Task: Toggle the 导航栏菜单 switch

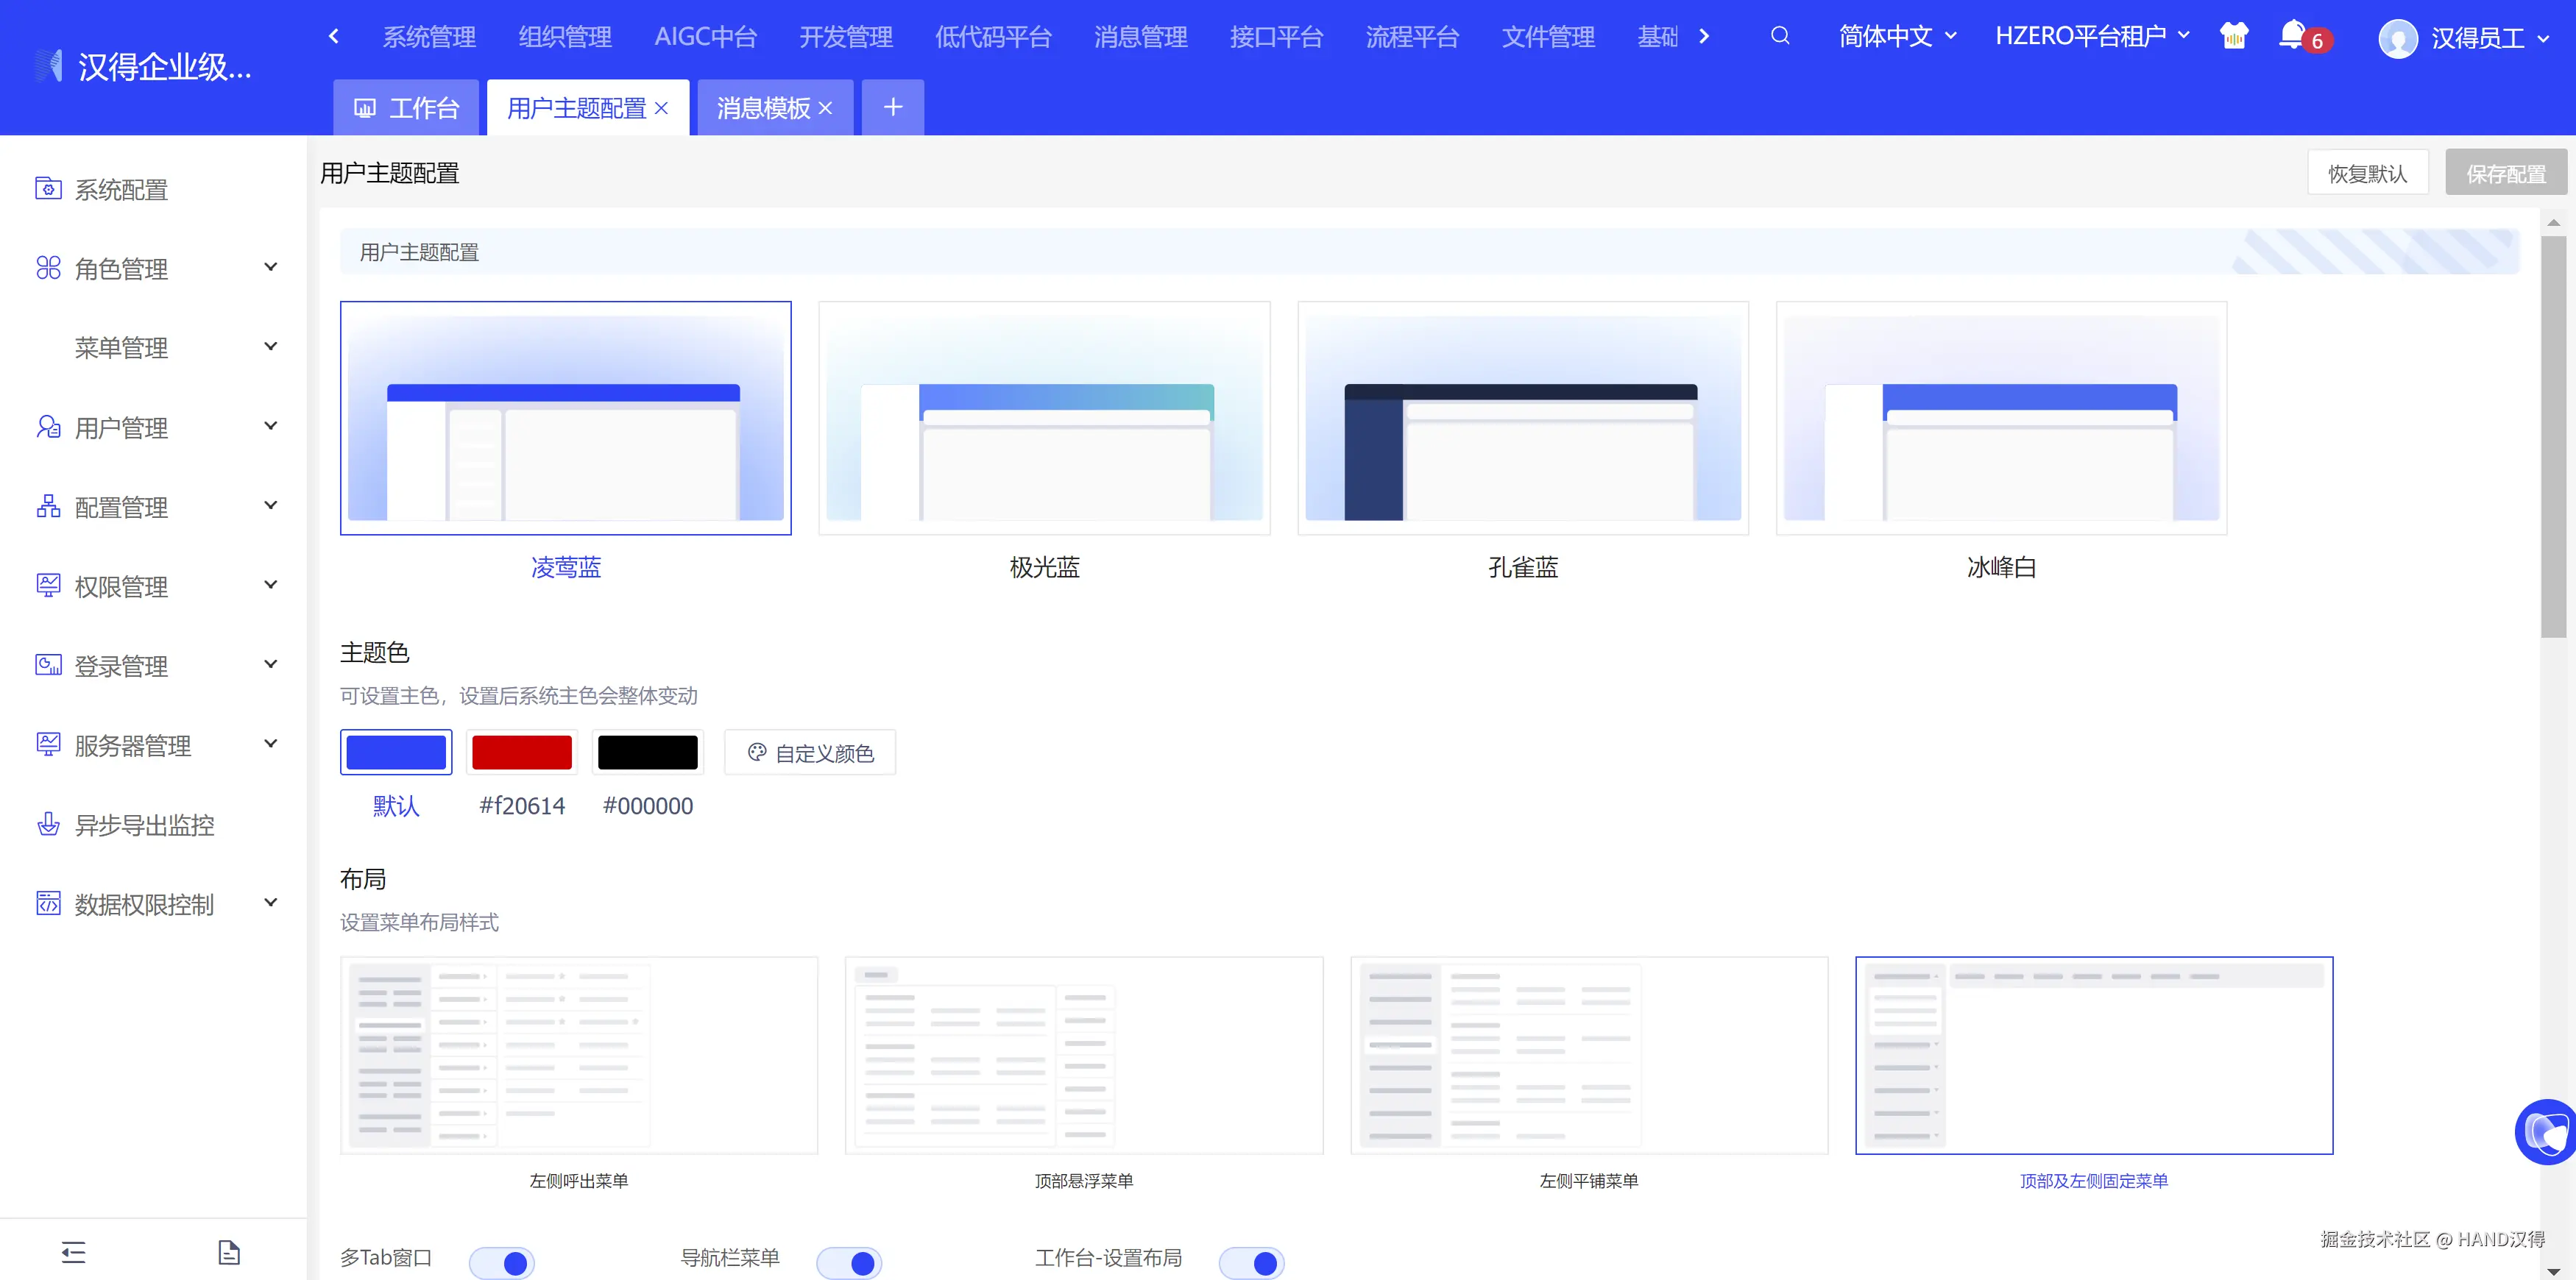Action: [x=849, y=1262]
